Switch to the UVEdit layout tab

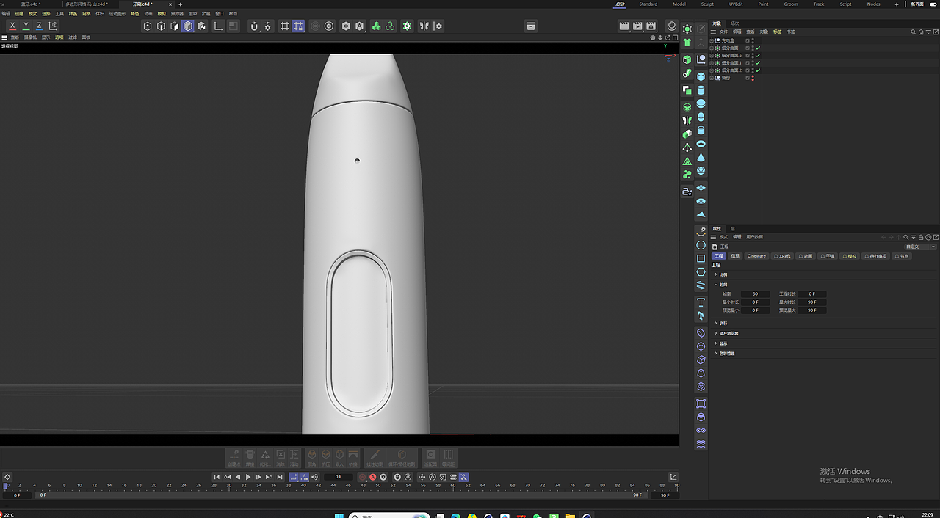pos(736,4)
